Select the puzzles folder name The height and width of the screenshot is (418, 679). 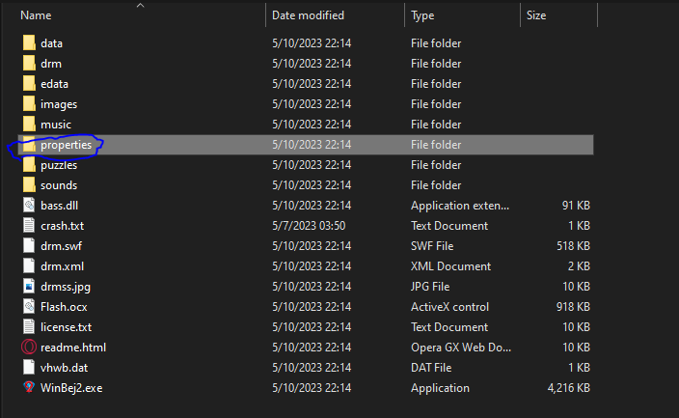click(59, 165)
